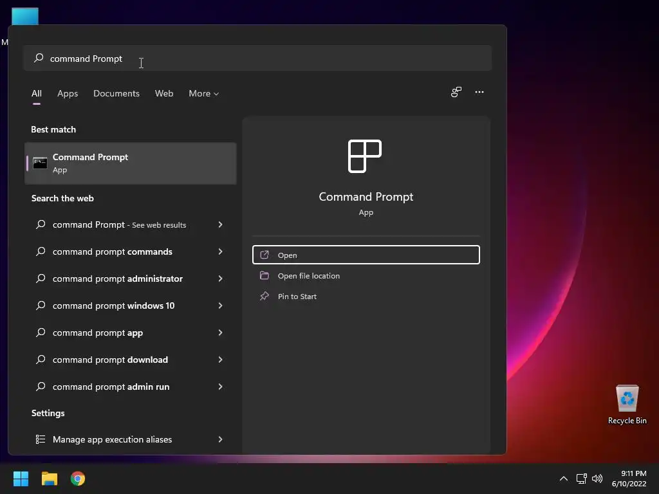The height and width of the screenshot is (494, 659).
Task: Choose Pin to Start
Action: point(366,296)
